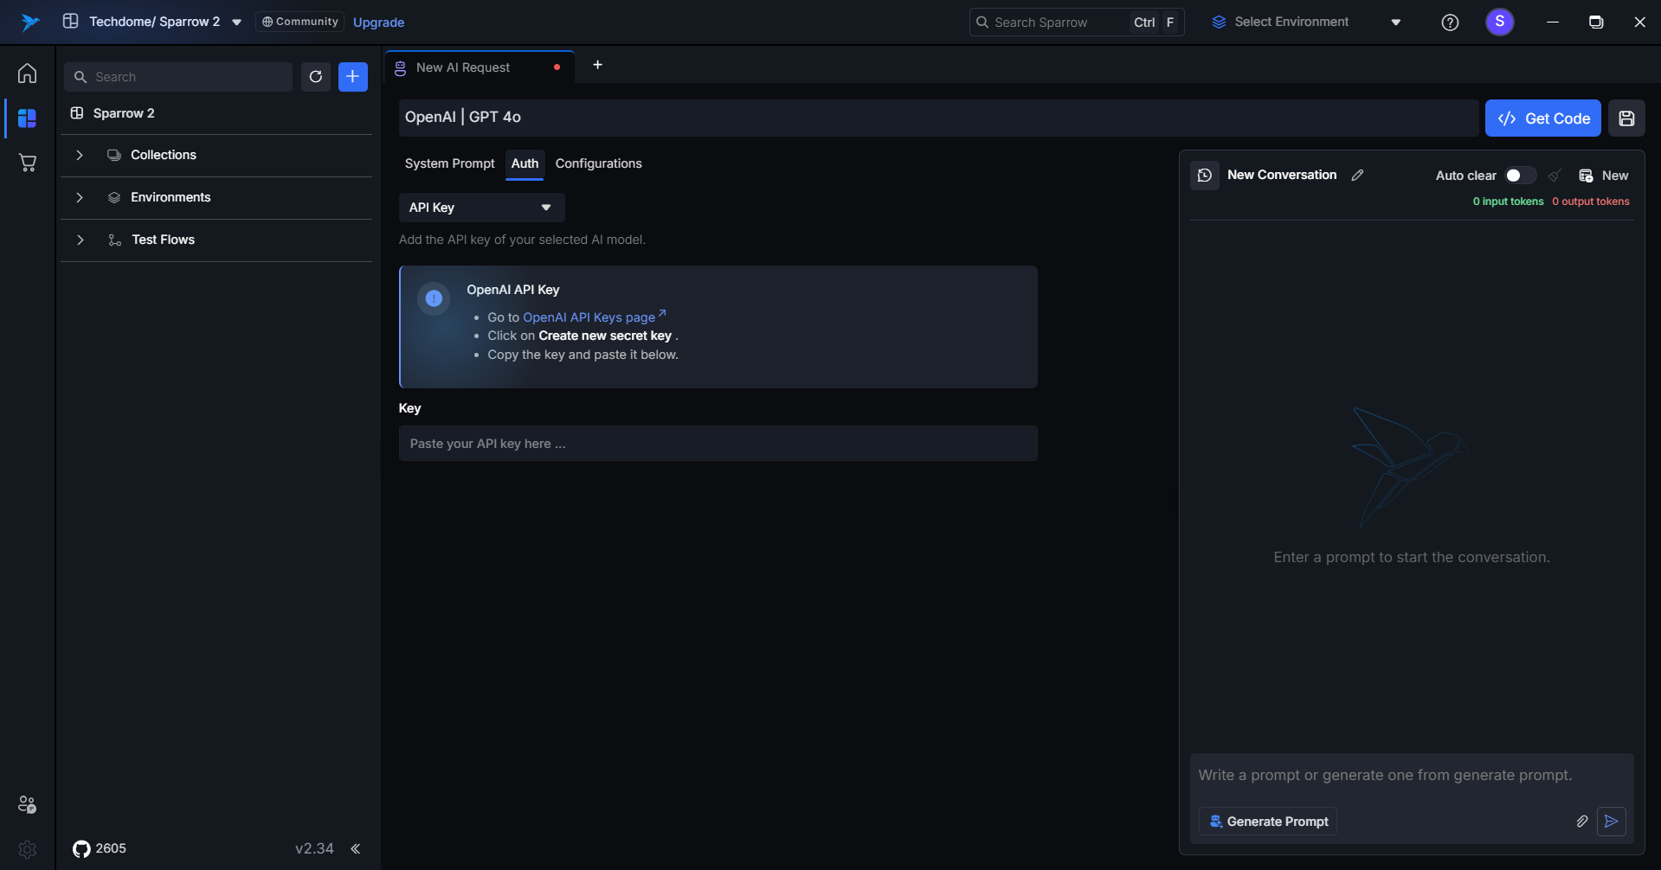The width and height of the screenshot is (1661, 870).
Task: Open the API Key auth type dropdown
Action: point(481,208)
